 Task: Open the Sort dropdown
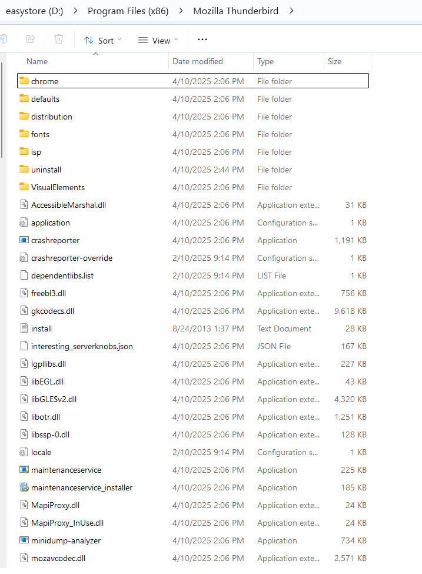(103, 40)
